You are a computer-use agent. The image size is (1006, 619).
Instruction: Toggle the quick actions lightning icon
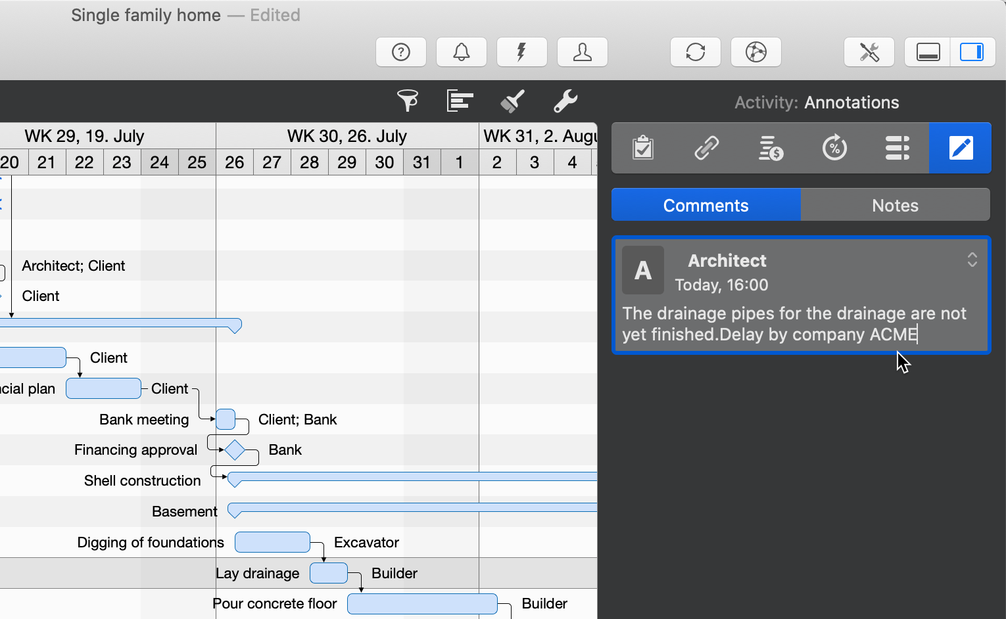(x=521, y=52)
